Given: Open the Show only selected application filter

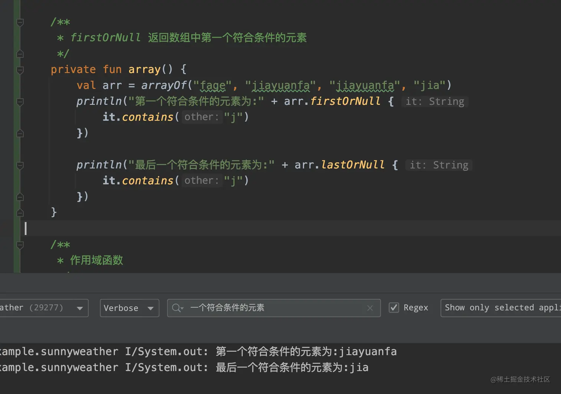Looking at the screenshot, I should pyautogui.click(x=501, y=308).
